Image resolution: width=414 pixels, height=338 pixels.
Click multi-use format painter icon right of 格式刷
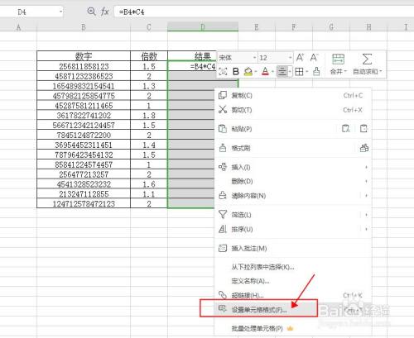click(364, 148)
